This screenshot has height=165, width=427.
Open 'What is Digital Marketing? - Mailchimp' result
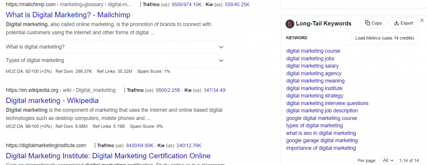coord(68,15)
